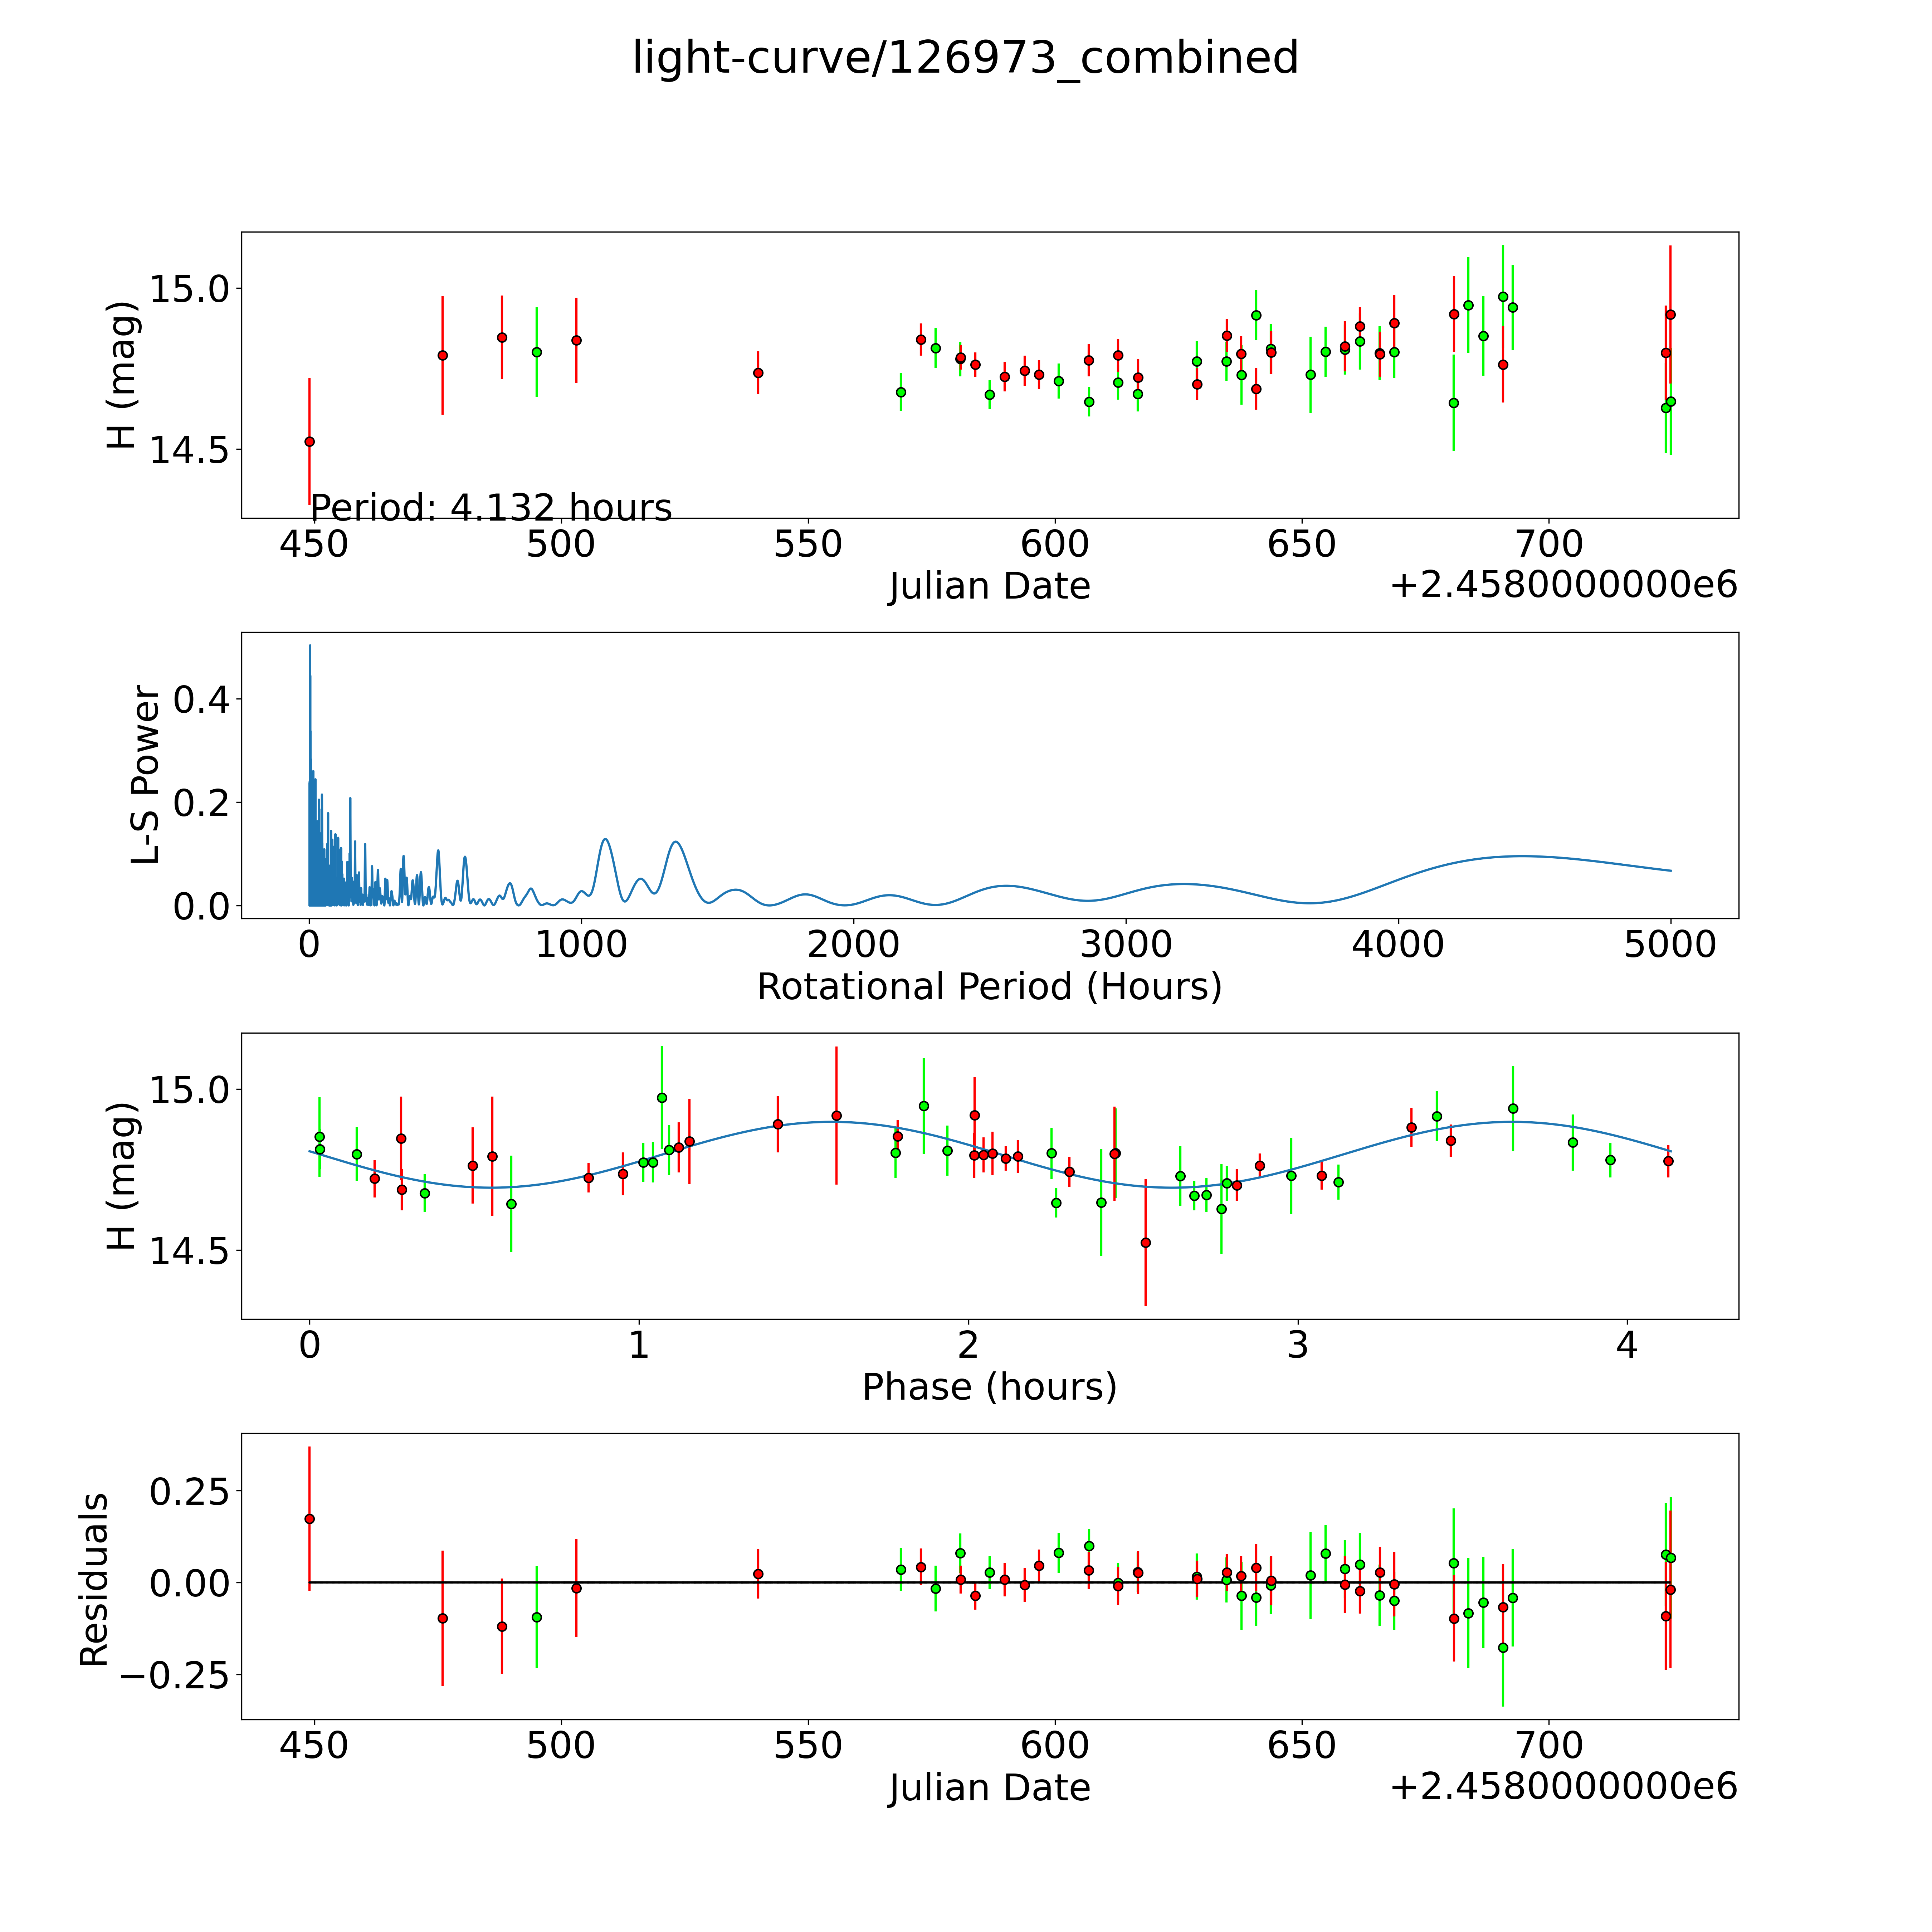Click the lowest red point in phase plot
Viewport: 1932px width, 1932px height.
(1146, 1243)
